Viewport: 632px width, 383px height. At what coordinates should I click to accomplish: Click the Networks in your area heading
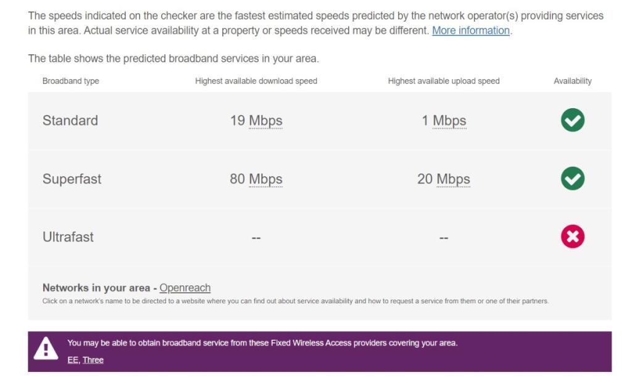click(x=96, y=288)
